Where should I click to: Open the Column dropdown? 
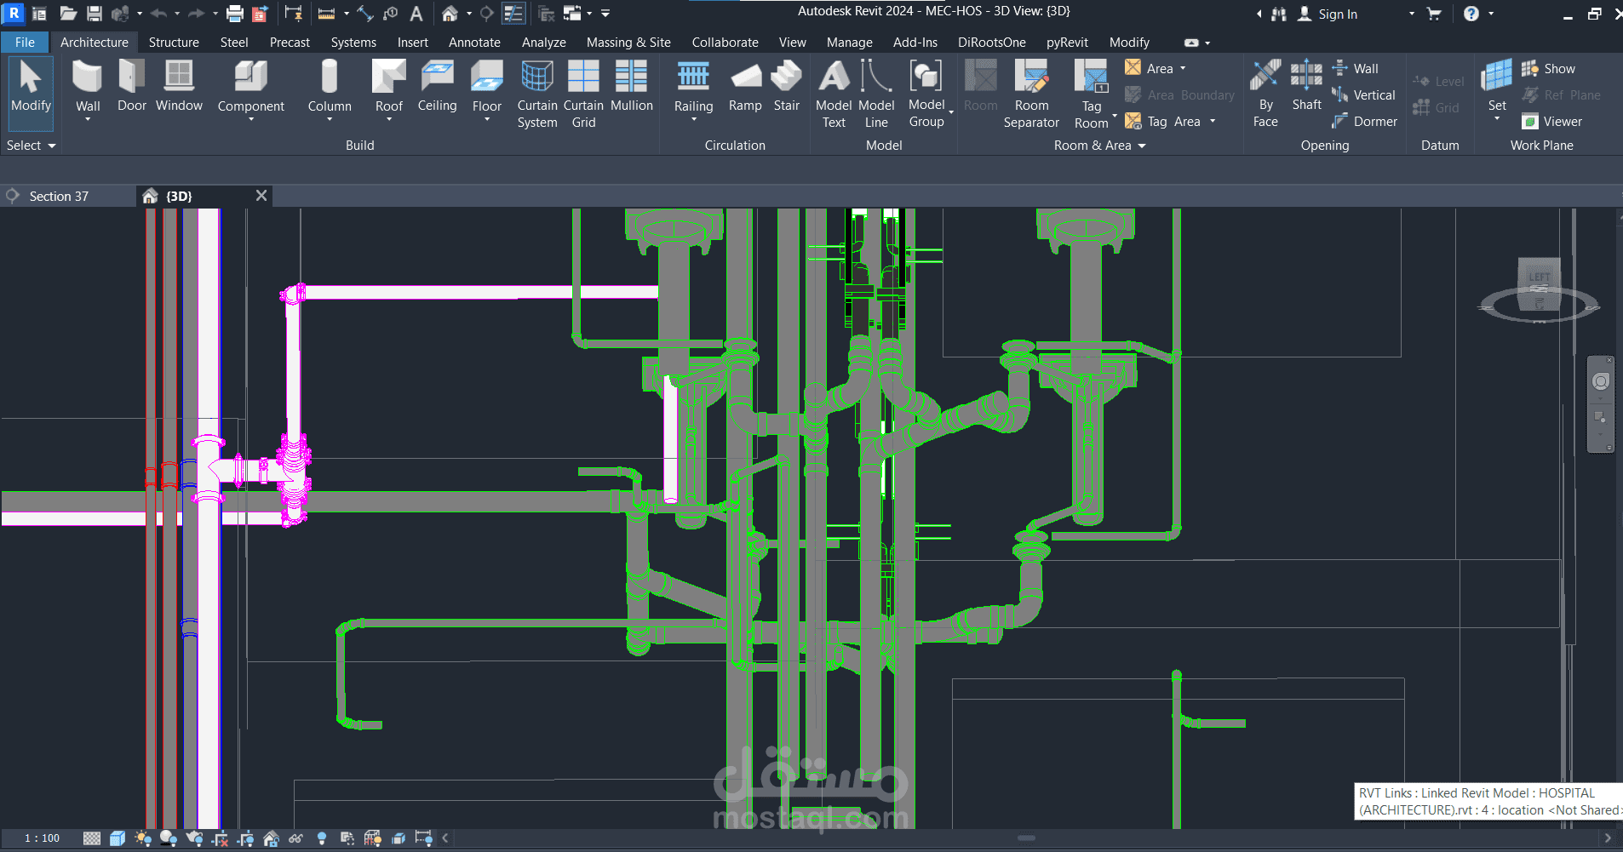[330, 119]
